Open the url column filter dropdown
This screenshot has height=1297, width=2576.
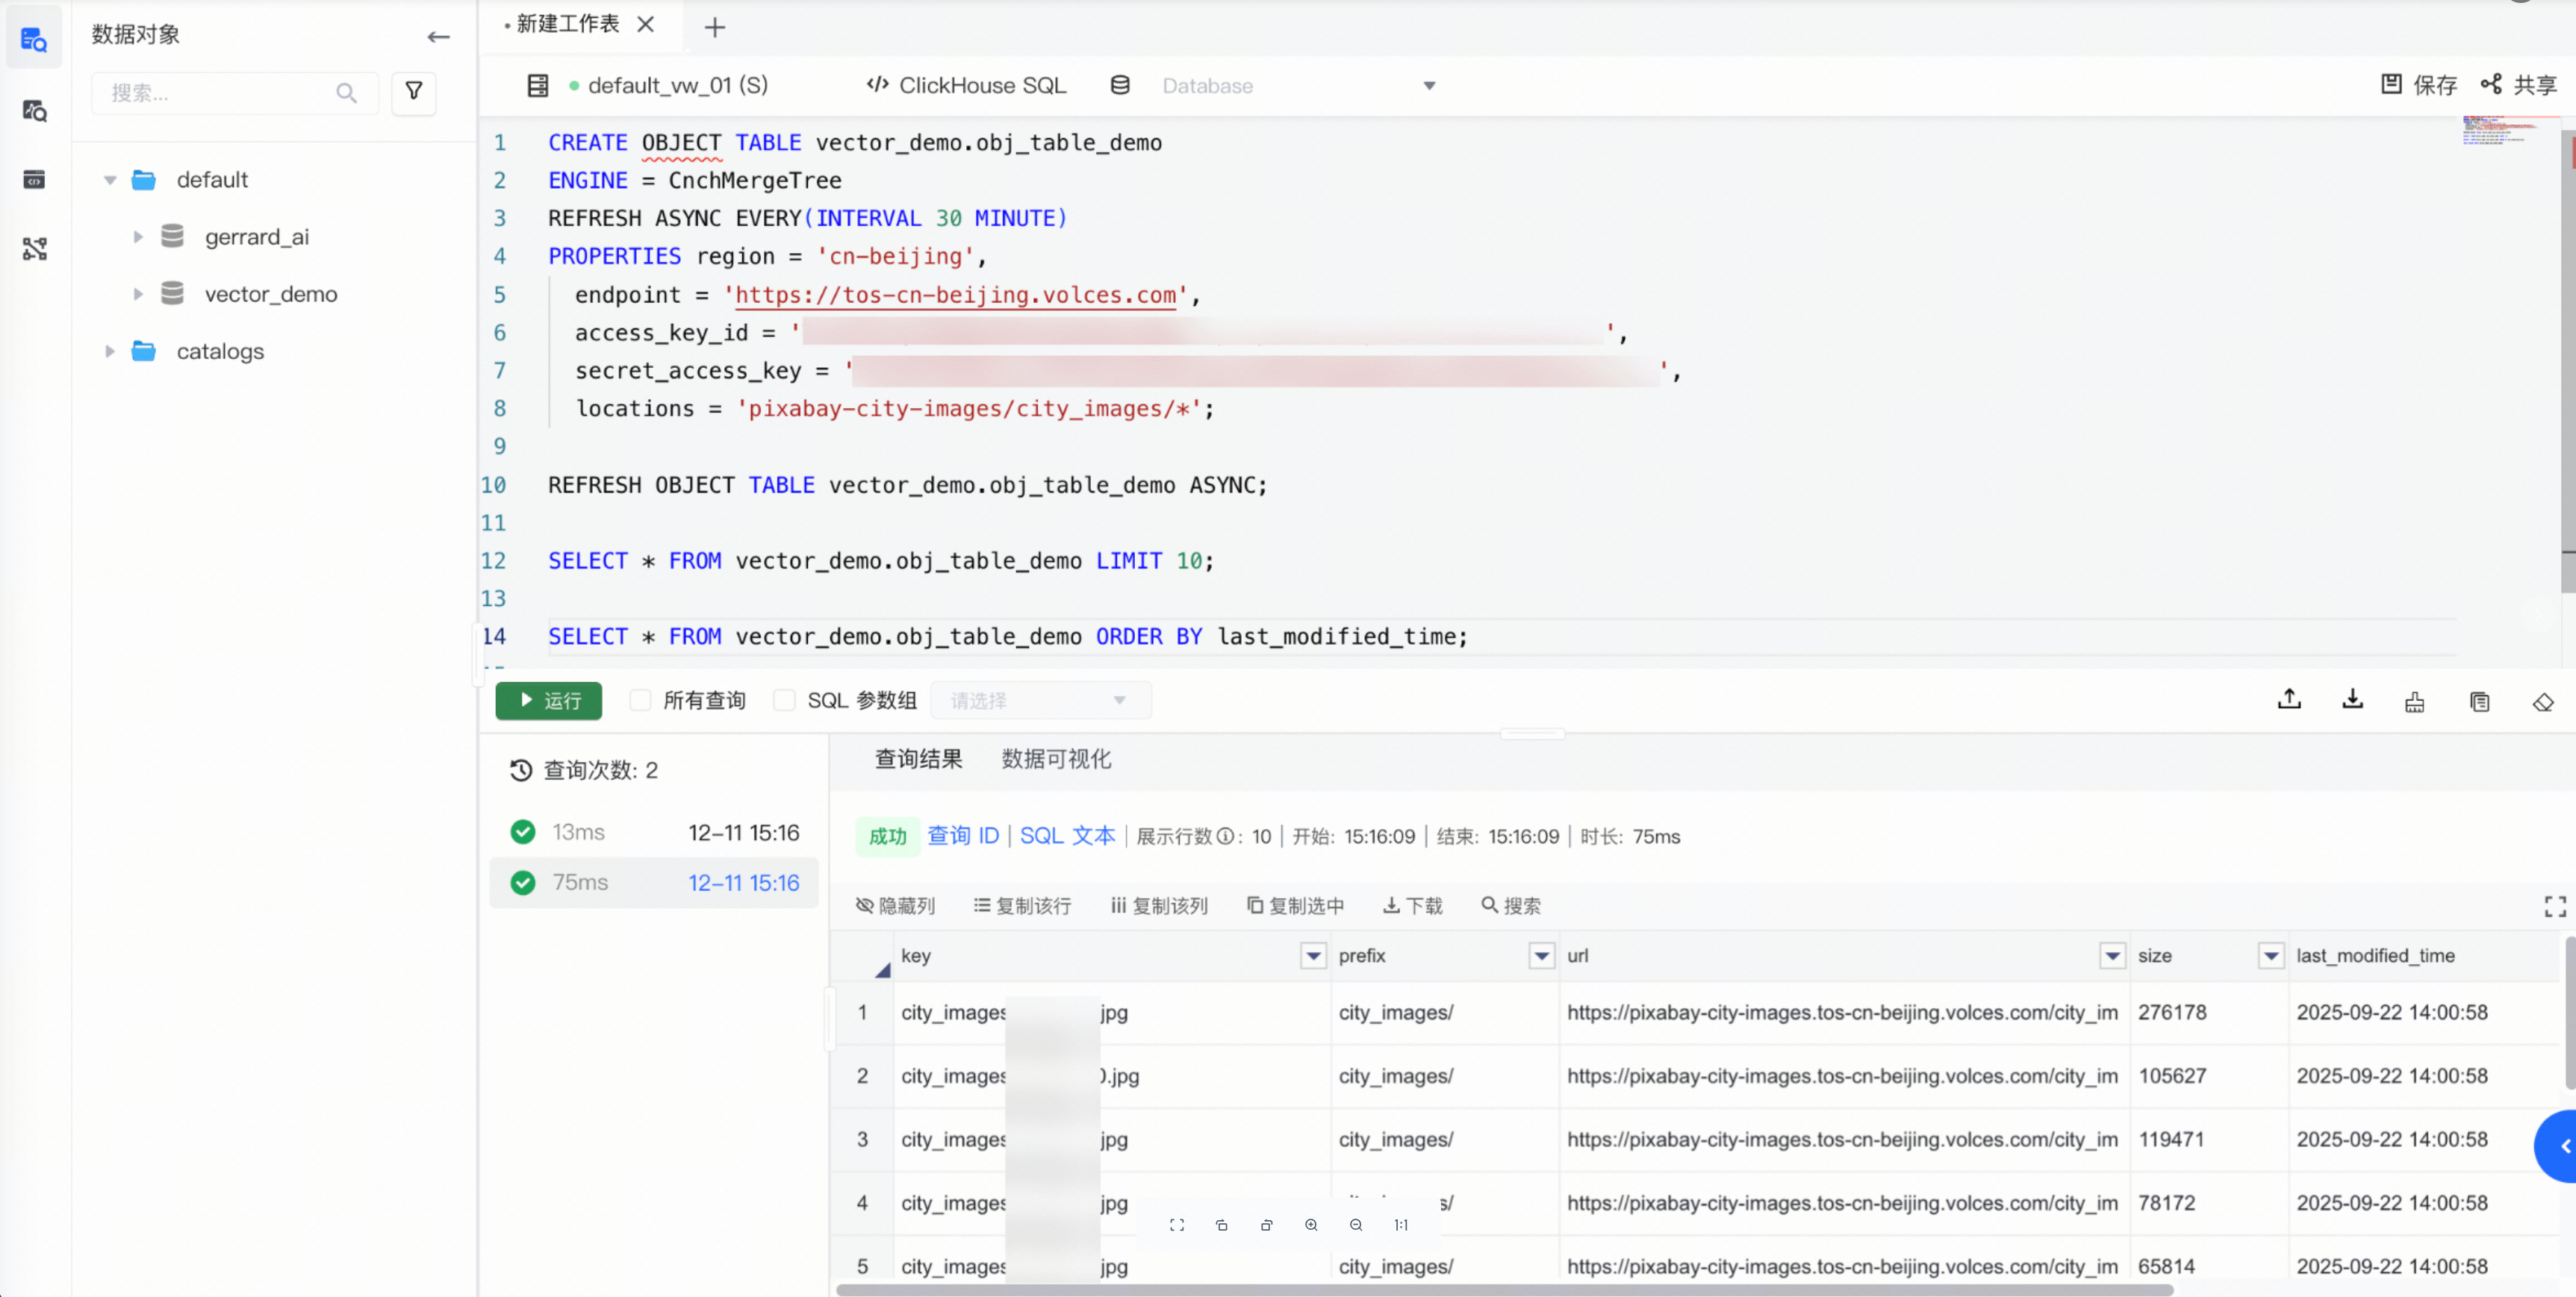click(x=2112, y=956)
